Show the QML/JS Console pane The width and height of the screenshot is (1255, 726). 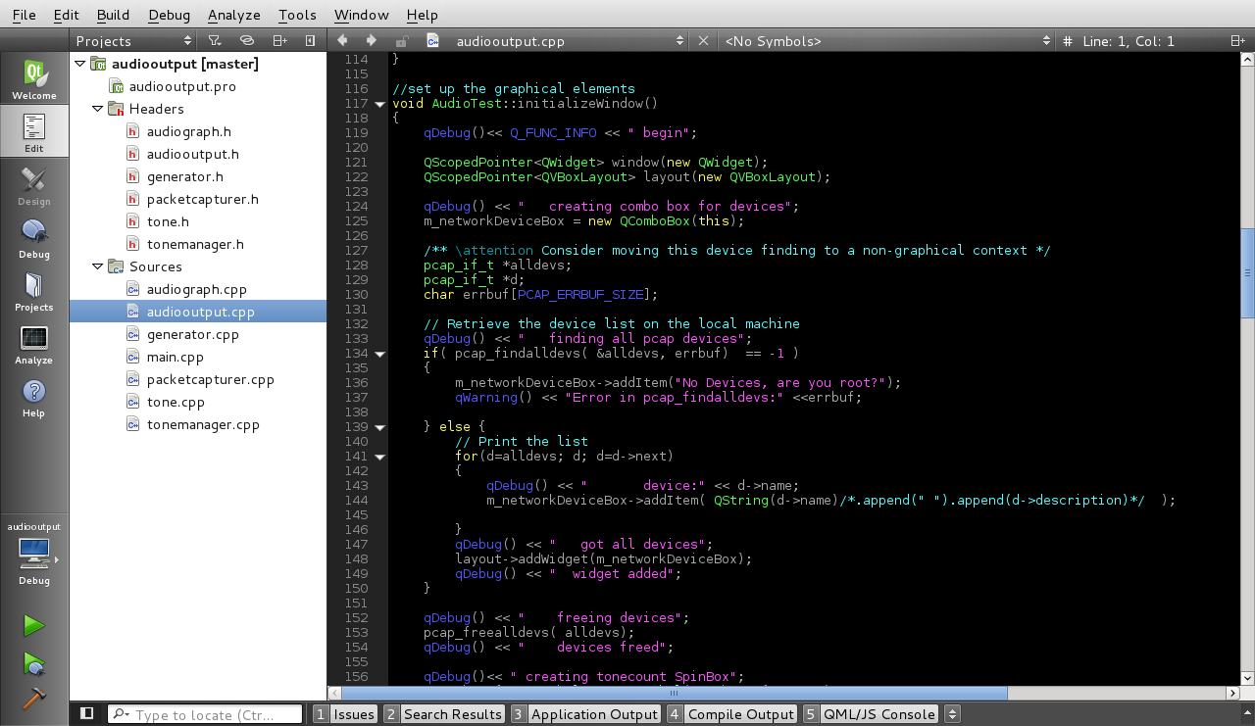(x=871, y=714)
